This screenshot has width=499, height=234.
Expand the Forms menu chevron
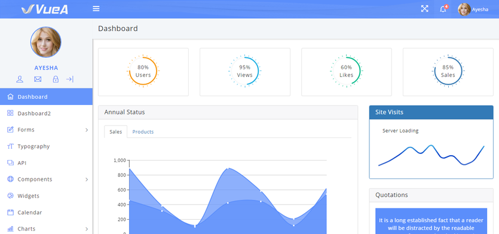87,130
